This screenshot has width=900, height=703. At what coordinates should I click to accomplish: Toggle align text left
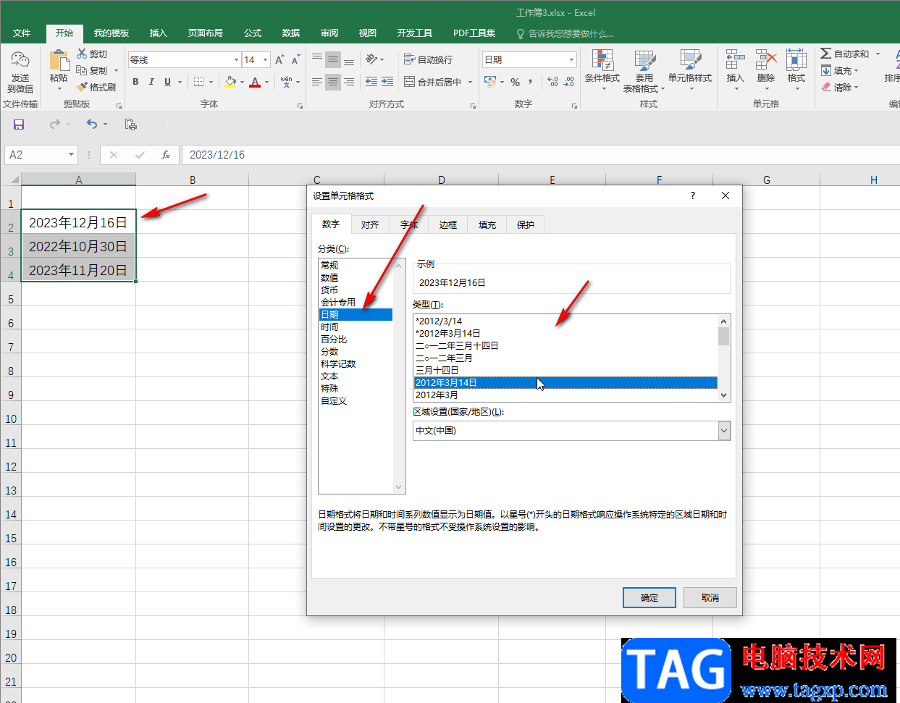(317, 82)
